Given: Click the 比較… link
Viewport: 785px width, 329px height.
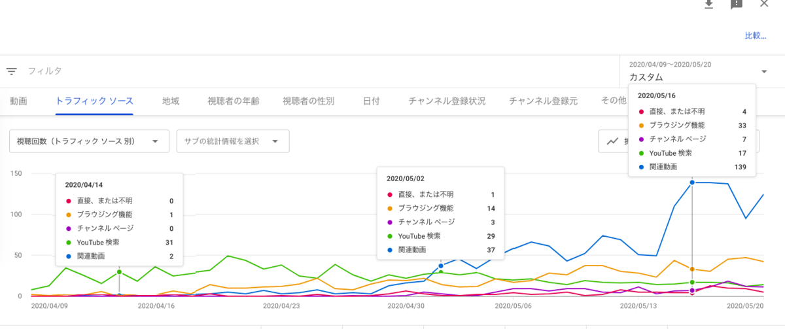Looking at the screenshot, I should [755, 36].
